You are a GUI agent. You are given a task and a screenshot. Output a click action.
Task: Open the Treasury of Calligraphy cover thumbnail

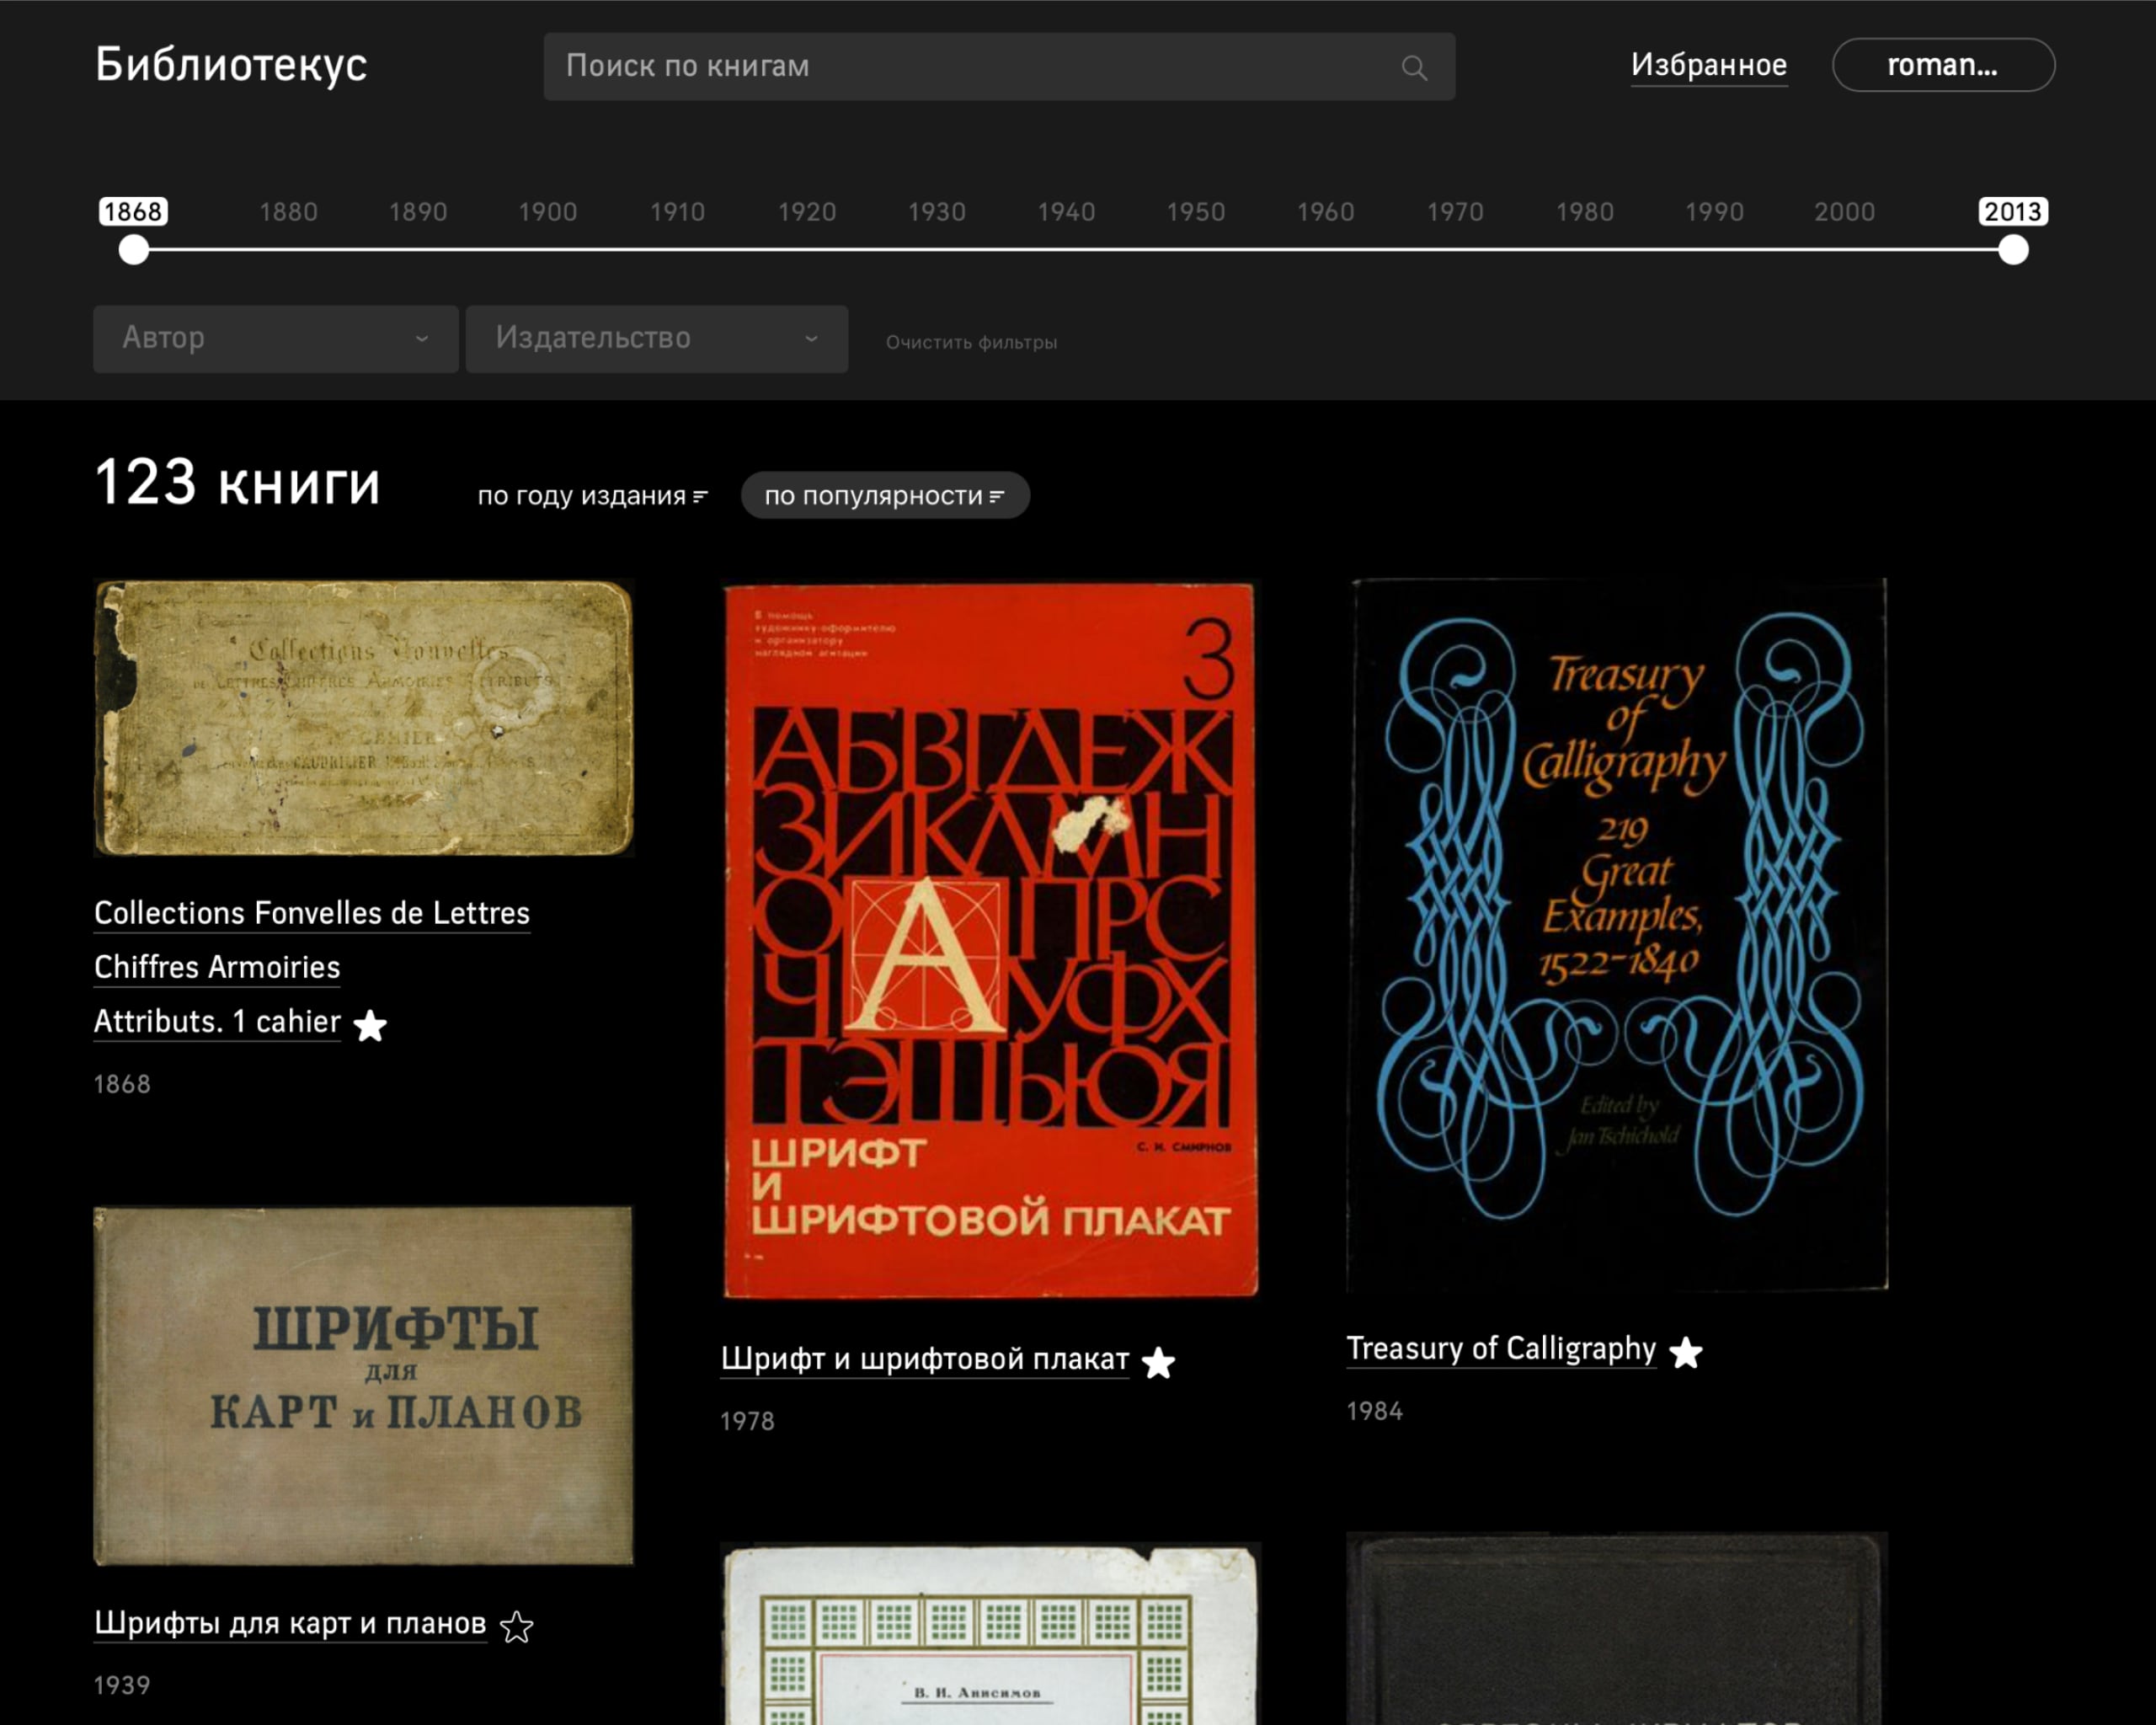[1616, 934]
